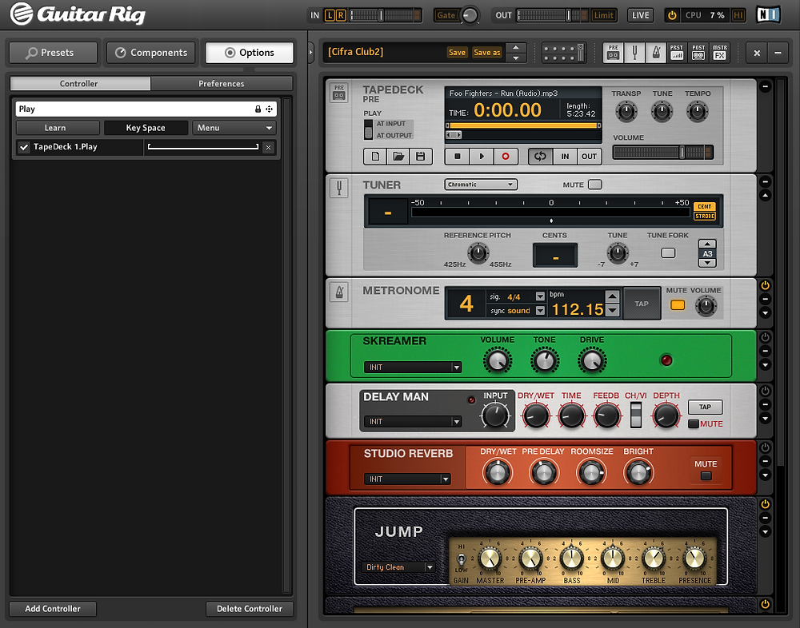Toggle Tapedeck loop icon

[540, 157]
